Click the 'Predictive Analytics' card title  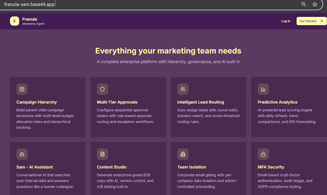(x=277, y=102)
